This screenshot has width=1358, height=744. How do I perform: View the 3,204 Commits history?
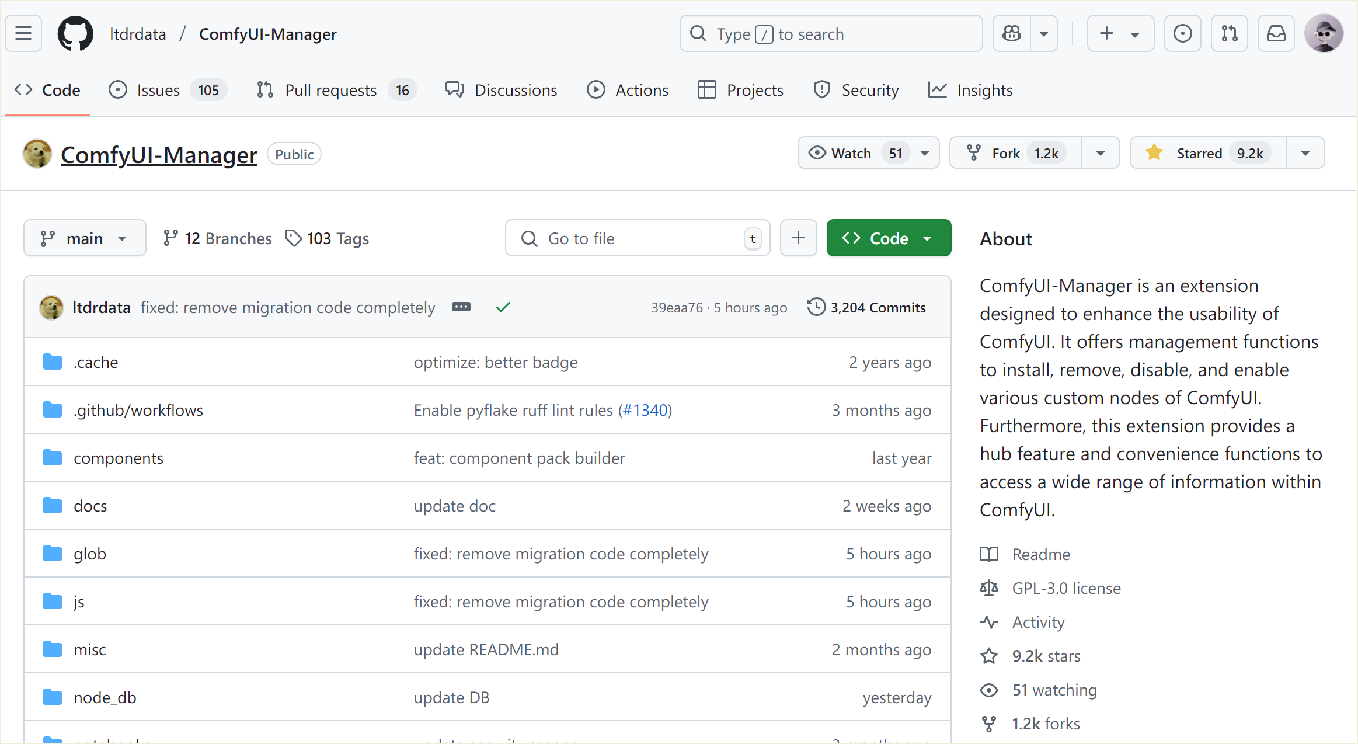[867, 308]
